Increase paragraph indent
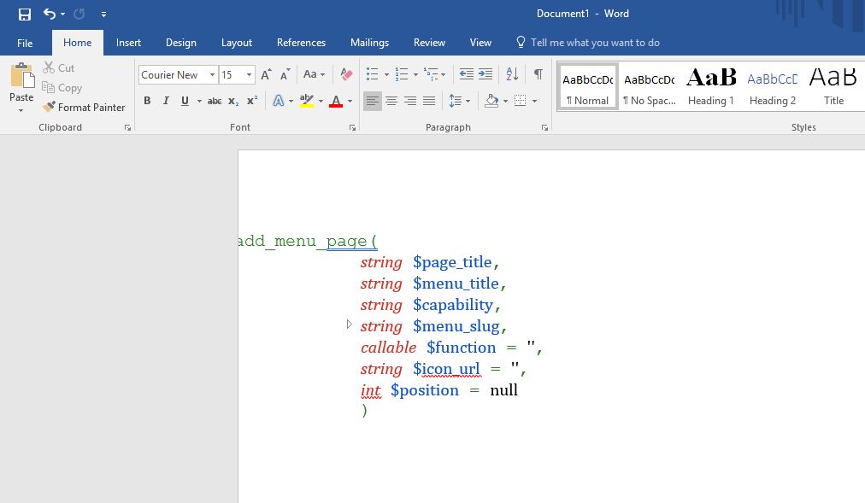The width and height of the screenshot is (865, 503). click(485, 74)
